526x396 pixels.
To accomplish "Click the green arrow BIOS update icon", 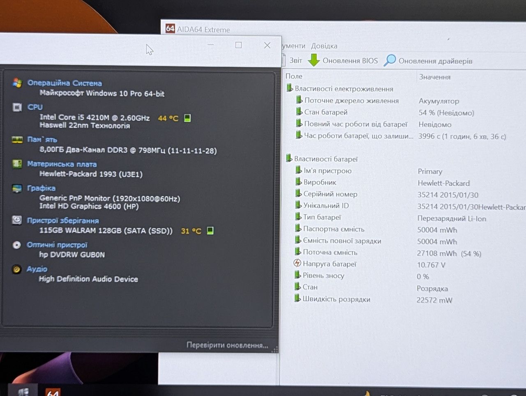I will 314,60.
